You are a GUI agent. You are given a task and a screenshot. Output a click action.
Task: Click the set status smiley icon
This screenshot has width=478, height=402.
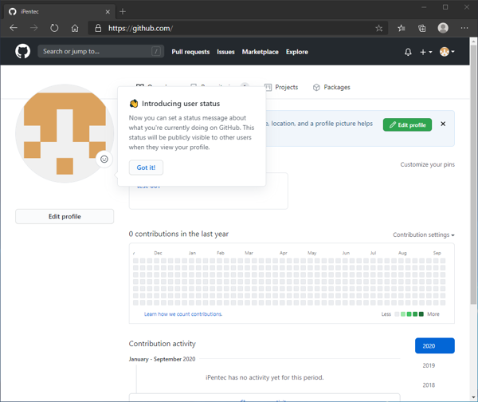tap(104, 159)
